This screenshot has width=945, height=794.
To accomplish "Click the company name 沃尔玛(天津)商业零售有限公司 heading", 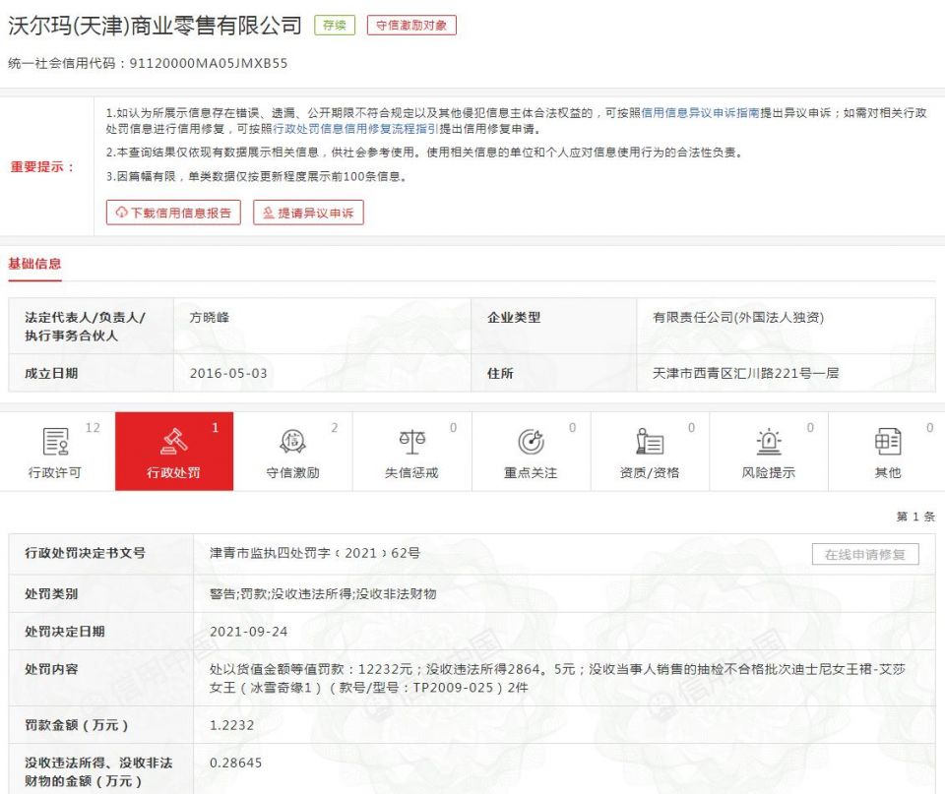I will click(x=155, y=27).
